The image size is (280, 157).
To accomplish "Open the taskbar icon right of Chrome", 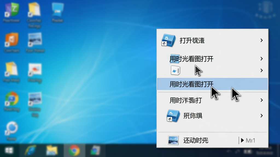I will pos(95,150).
